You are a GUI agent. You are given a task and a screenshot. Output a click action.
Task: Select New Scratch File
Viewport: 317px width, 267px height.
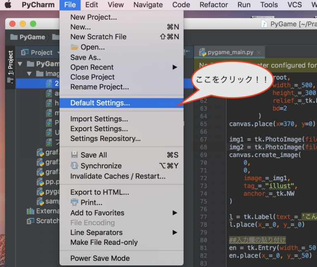(x=121, y=37)
